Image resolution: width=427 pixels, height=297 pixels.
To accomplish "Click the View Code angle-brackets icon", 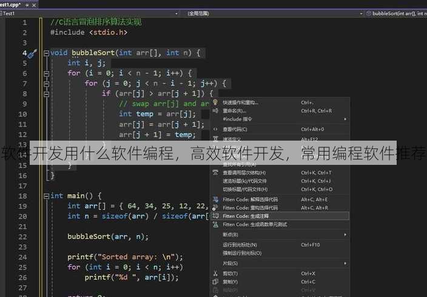I will 215,129.
